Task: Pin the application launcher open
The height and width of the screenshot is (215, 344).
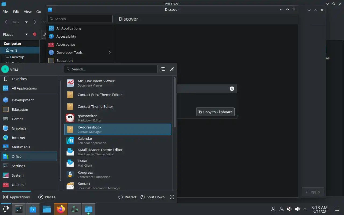Action: click(x=172, y=69)
